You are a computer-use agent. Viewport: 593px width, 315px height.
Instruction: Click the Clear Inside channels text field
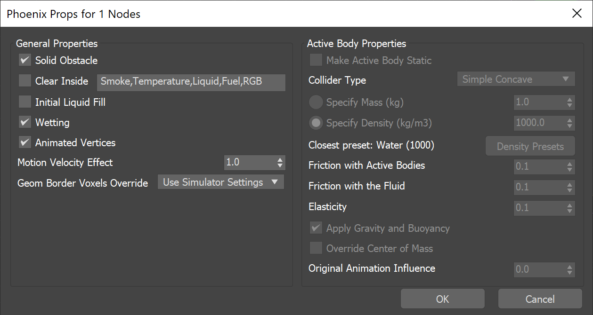(x=191, y=82)
